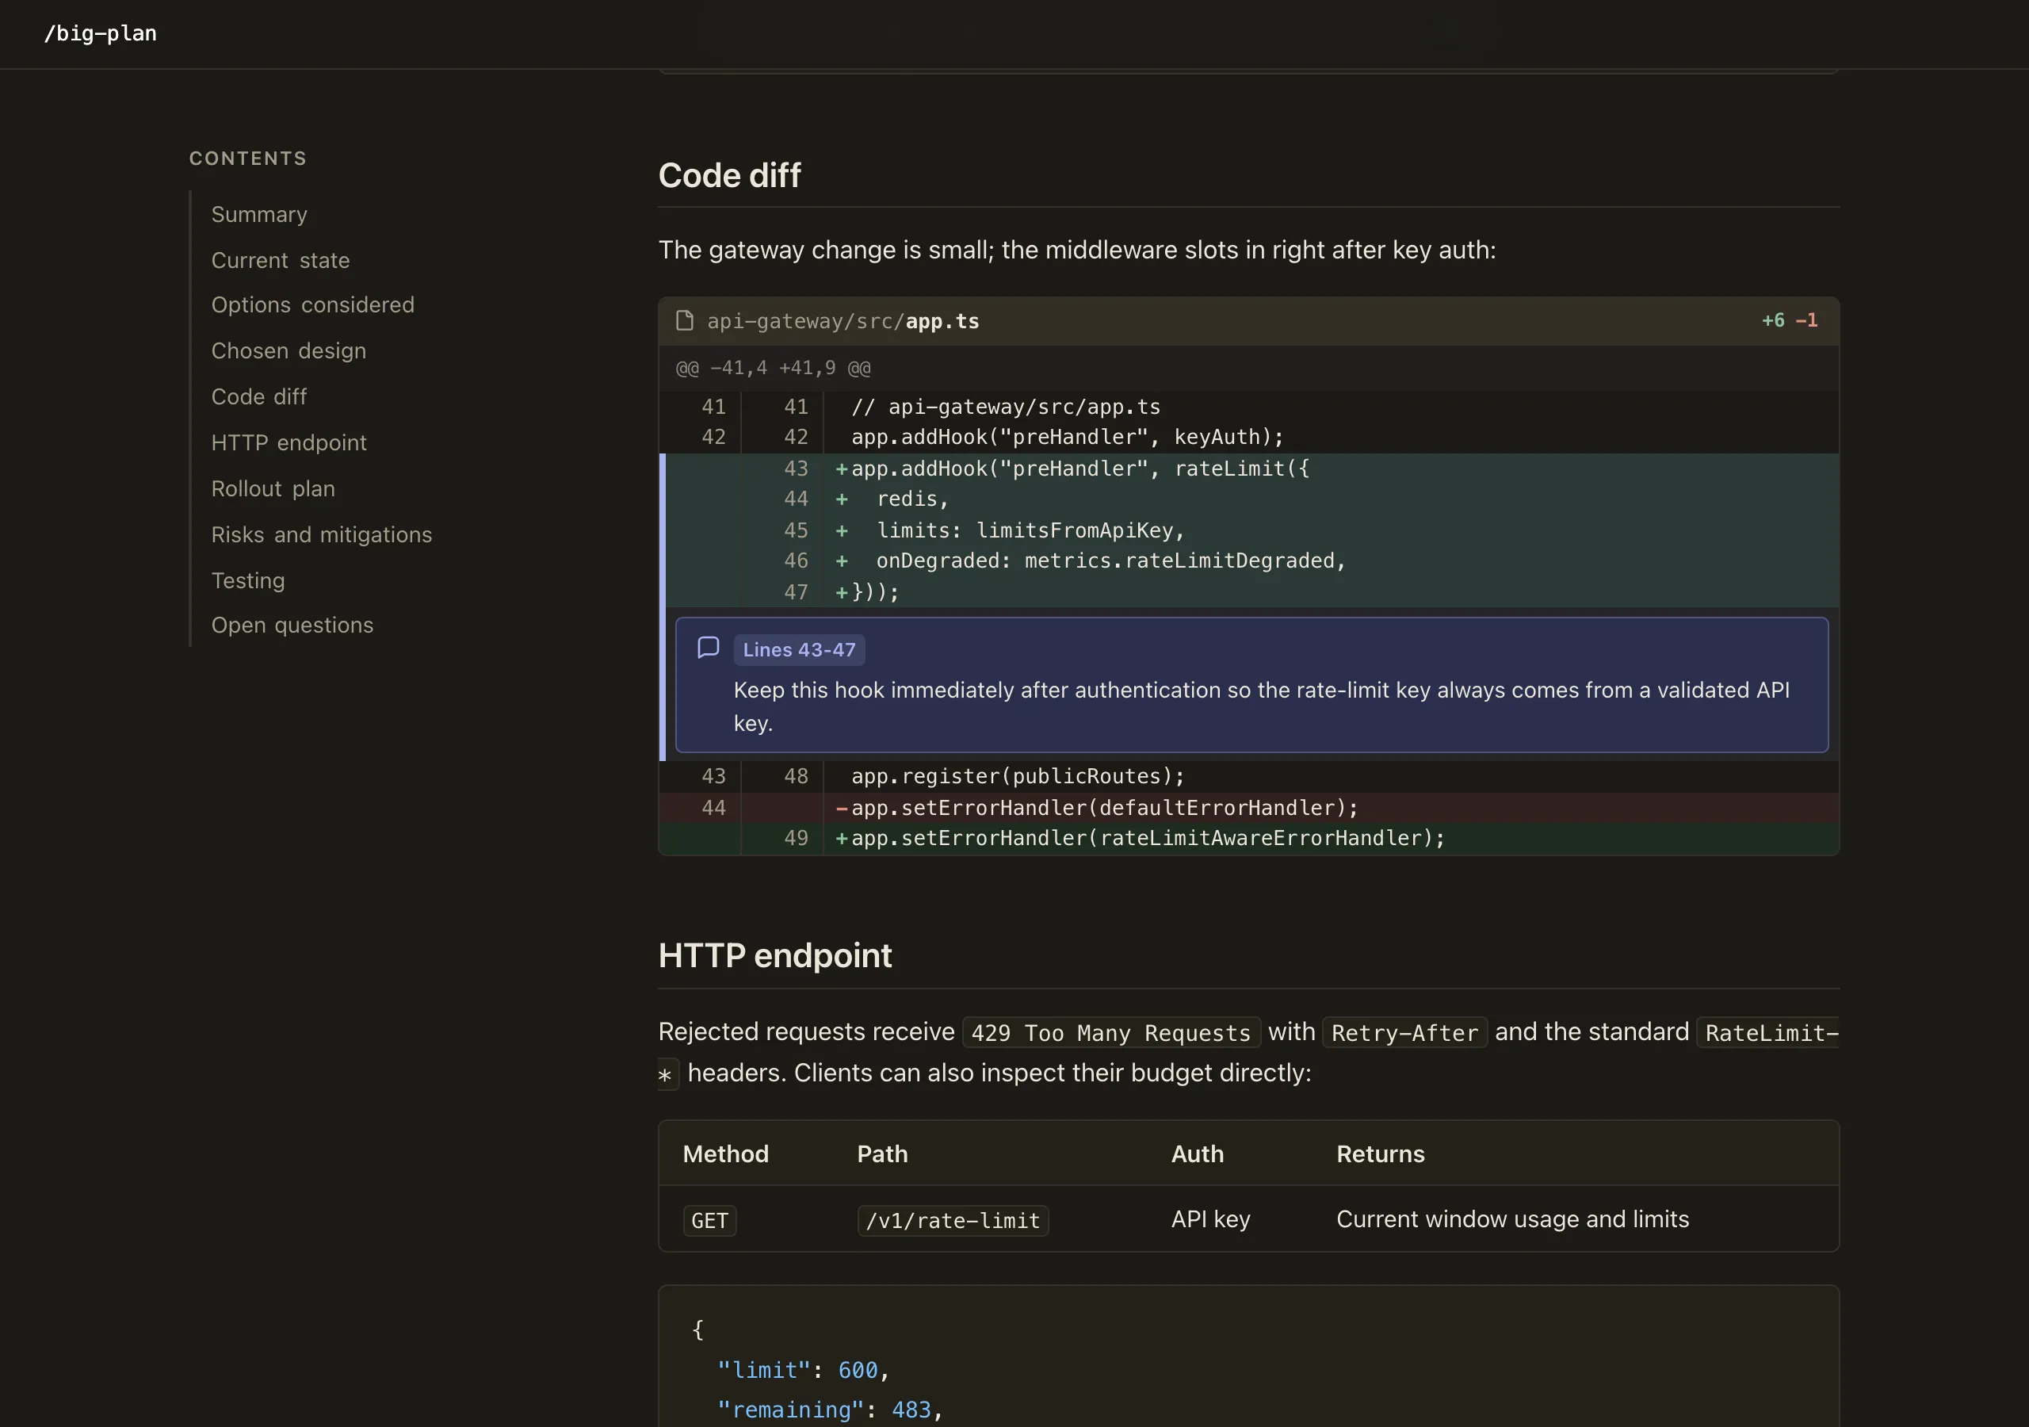Click the file icon beside app.ts
2029x1427 pixels.
684,320
